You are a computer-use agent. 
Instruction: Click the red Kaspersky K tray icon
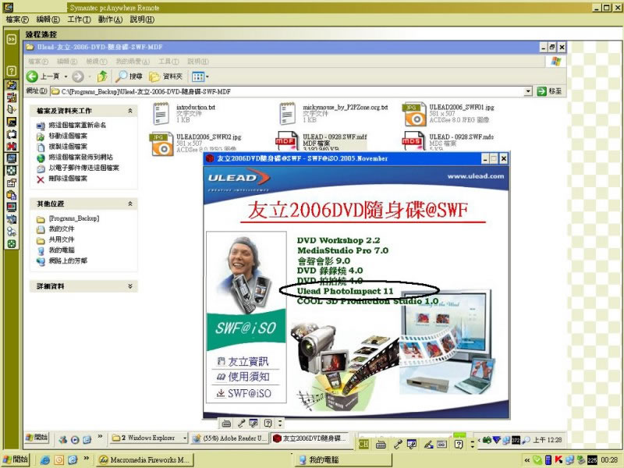(558, 460)
